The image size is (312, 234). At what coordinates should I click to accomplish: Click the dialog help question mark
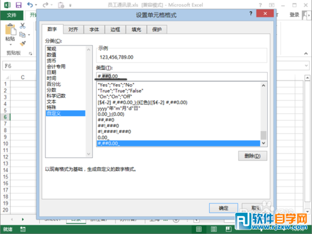tap(251, 14)
